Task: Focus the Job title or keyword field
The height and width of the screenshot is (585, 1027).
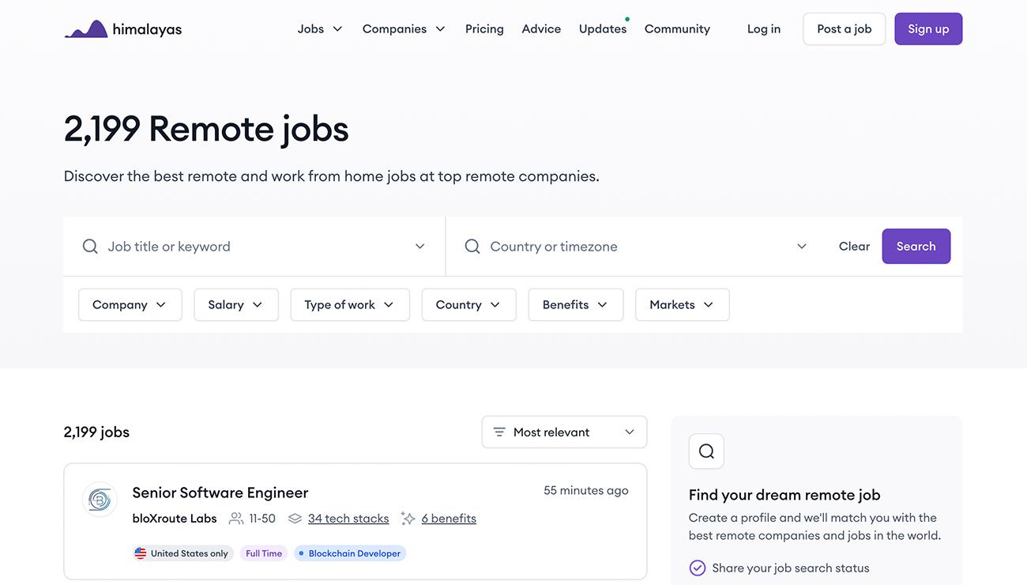Action: tap(254, 247)
